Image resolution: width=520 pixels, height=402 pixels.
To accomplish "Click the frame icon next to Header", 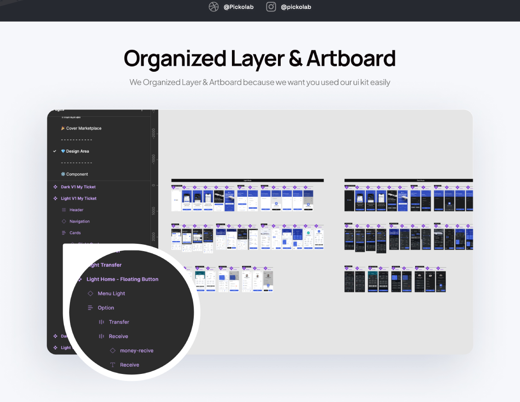I will [64, 210].
